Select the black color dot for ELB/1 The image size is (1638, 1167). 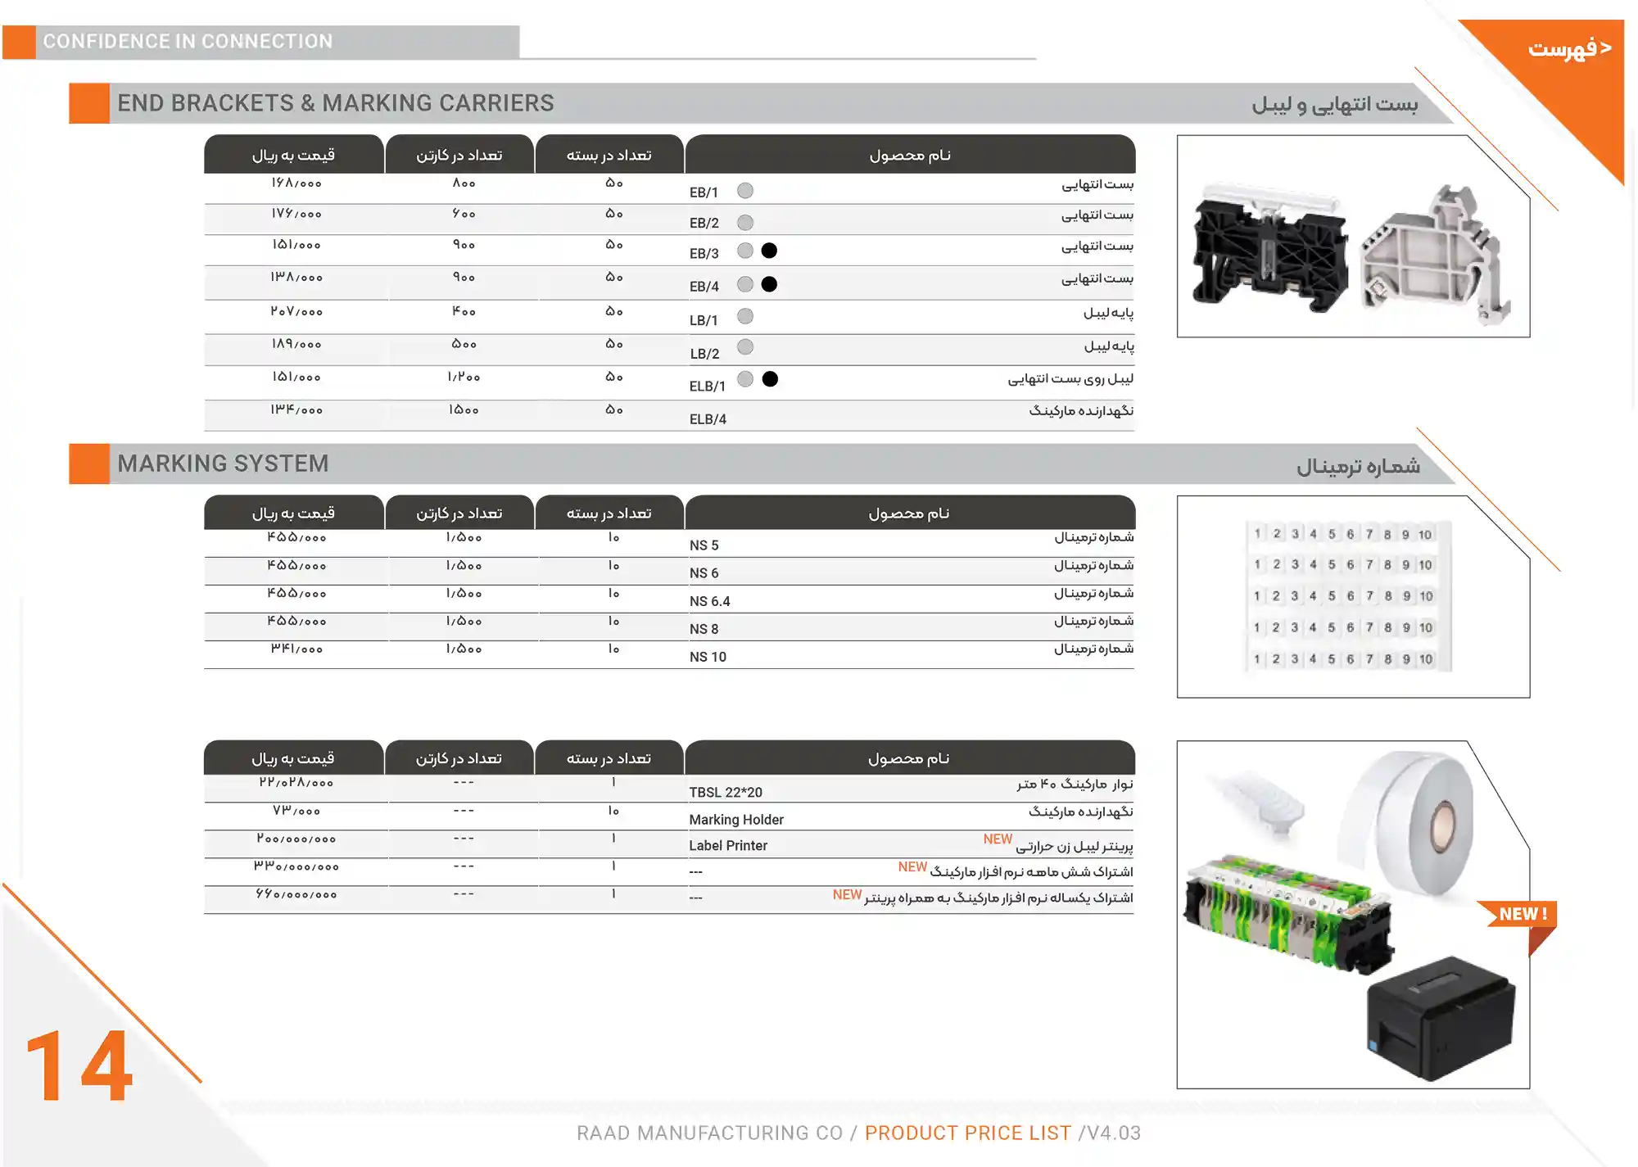point(769,378)
